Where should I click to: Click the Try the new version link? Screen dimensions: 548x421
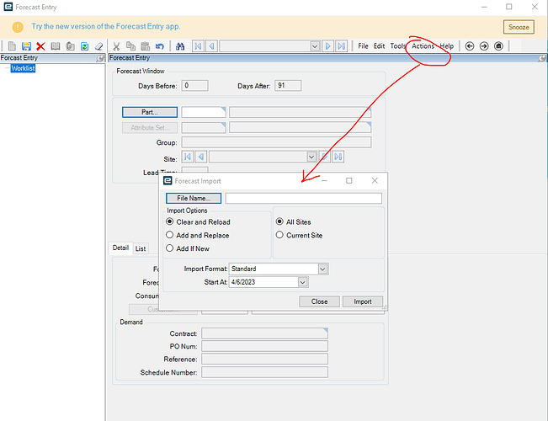point(106,26)
